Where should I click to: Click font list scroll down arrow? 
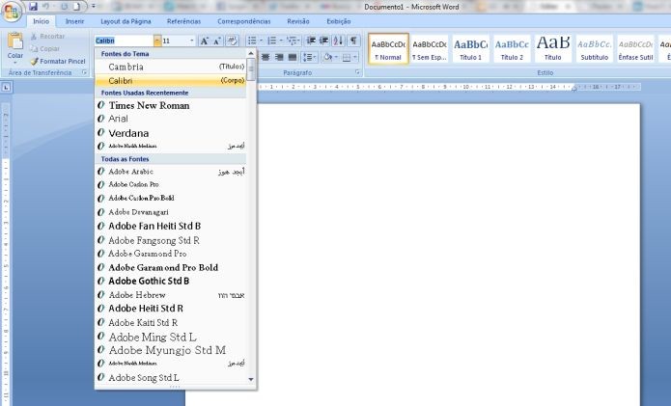(251, 379)
